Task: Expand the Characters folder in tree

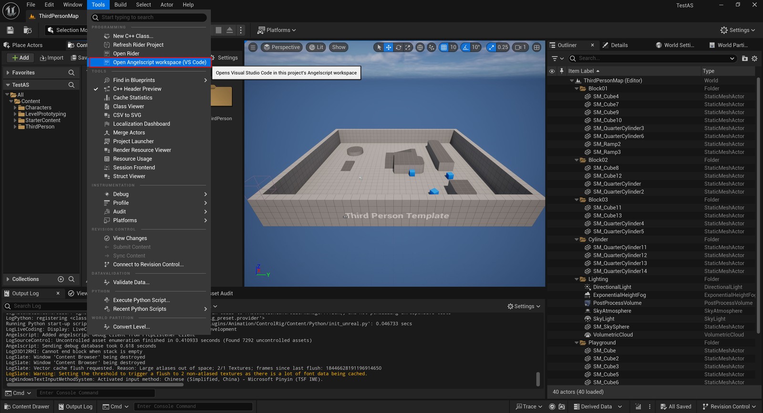Action: click(15, 108)
